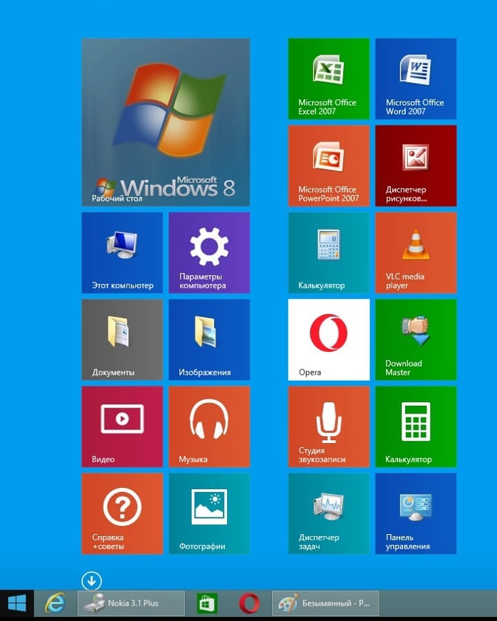Switch to Nokia 3.1 Plus taskbar window
This screenshot has height=621, width=497.
(x=130, y=603)
